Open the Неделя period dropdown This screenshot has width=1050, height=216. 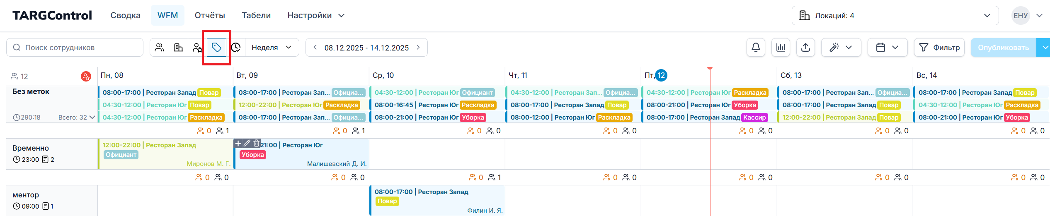272,48
